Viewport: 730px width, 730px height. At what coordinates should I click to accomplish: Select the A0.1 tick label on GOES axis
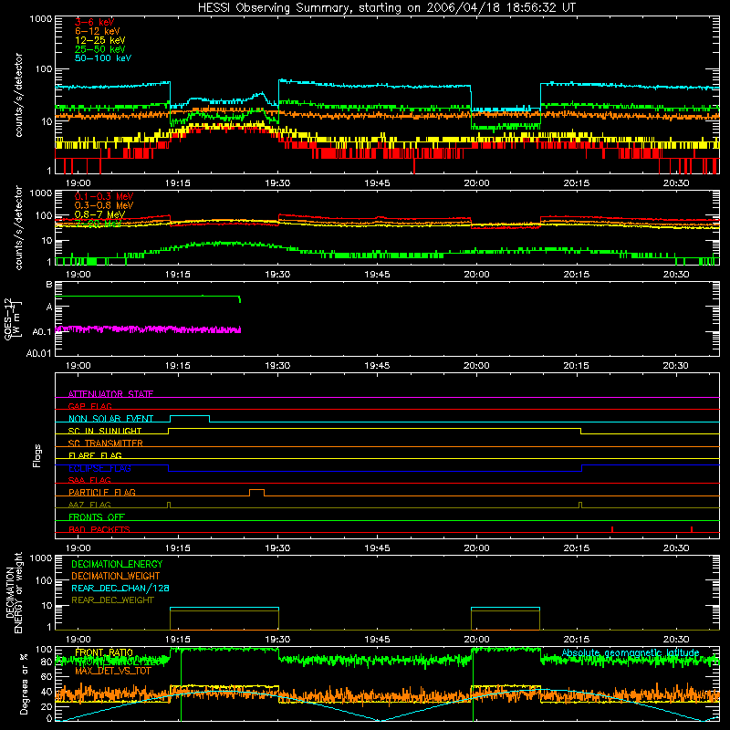[x=41, y=332]
